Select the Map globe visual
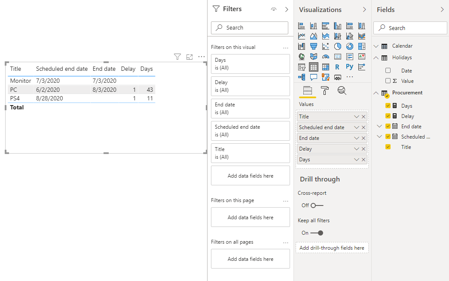The height and width of the screenshot is (281, 449). click(x=302, y=57)
